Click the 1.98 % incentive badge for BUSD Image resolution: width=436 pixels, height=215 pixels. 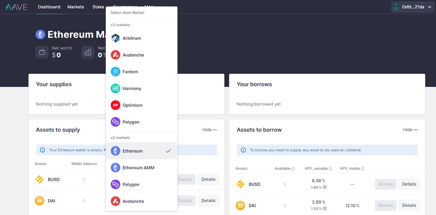(x=319, y=187)
